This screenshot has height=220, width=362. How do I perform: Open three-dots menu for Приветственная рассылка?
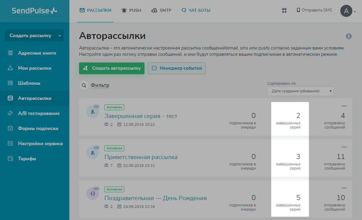click(344, 147)
